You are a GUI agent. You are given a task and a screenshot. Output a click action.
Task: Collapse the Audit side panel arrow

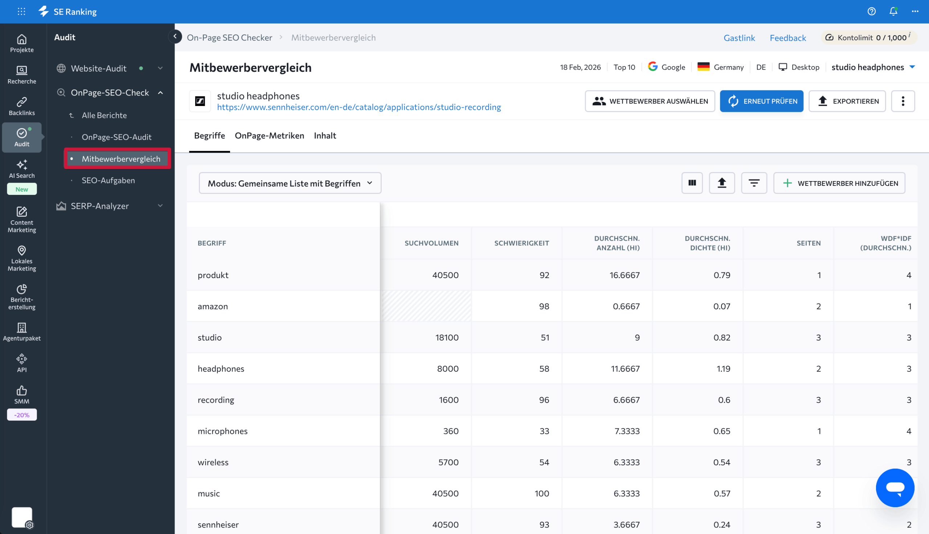click(175, 36)
